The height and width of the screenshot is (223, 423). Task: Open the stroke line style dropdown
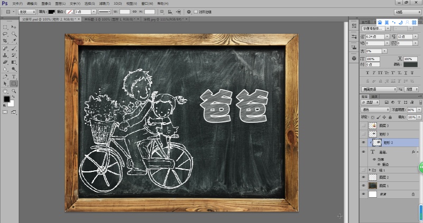(x=104, y=12)
